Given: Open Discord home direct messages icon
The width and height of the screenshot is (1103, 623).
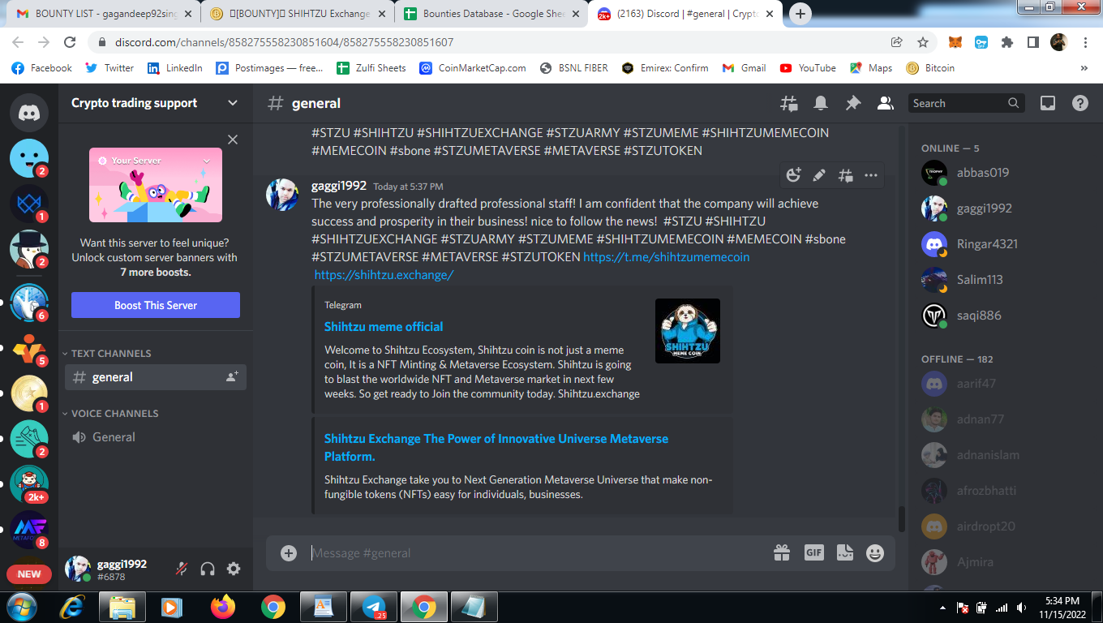Looking at the screenshot, I should point(29,112).
